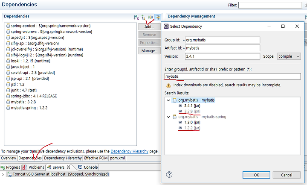Click Eclipse icon in Select Dependency title
The image size is (307, 185).
click(166, 26)
